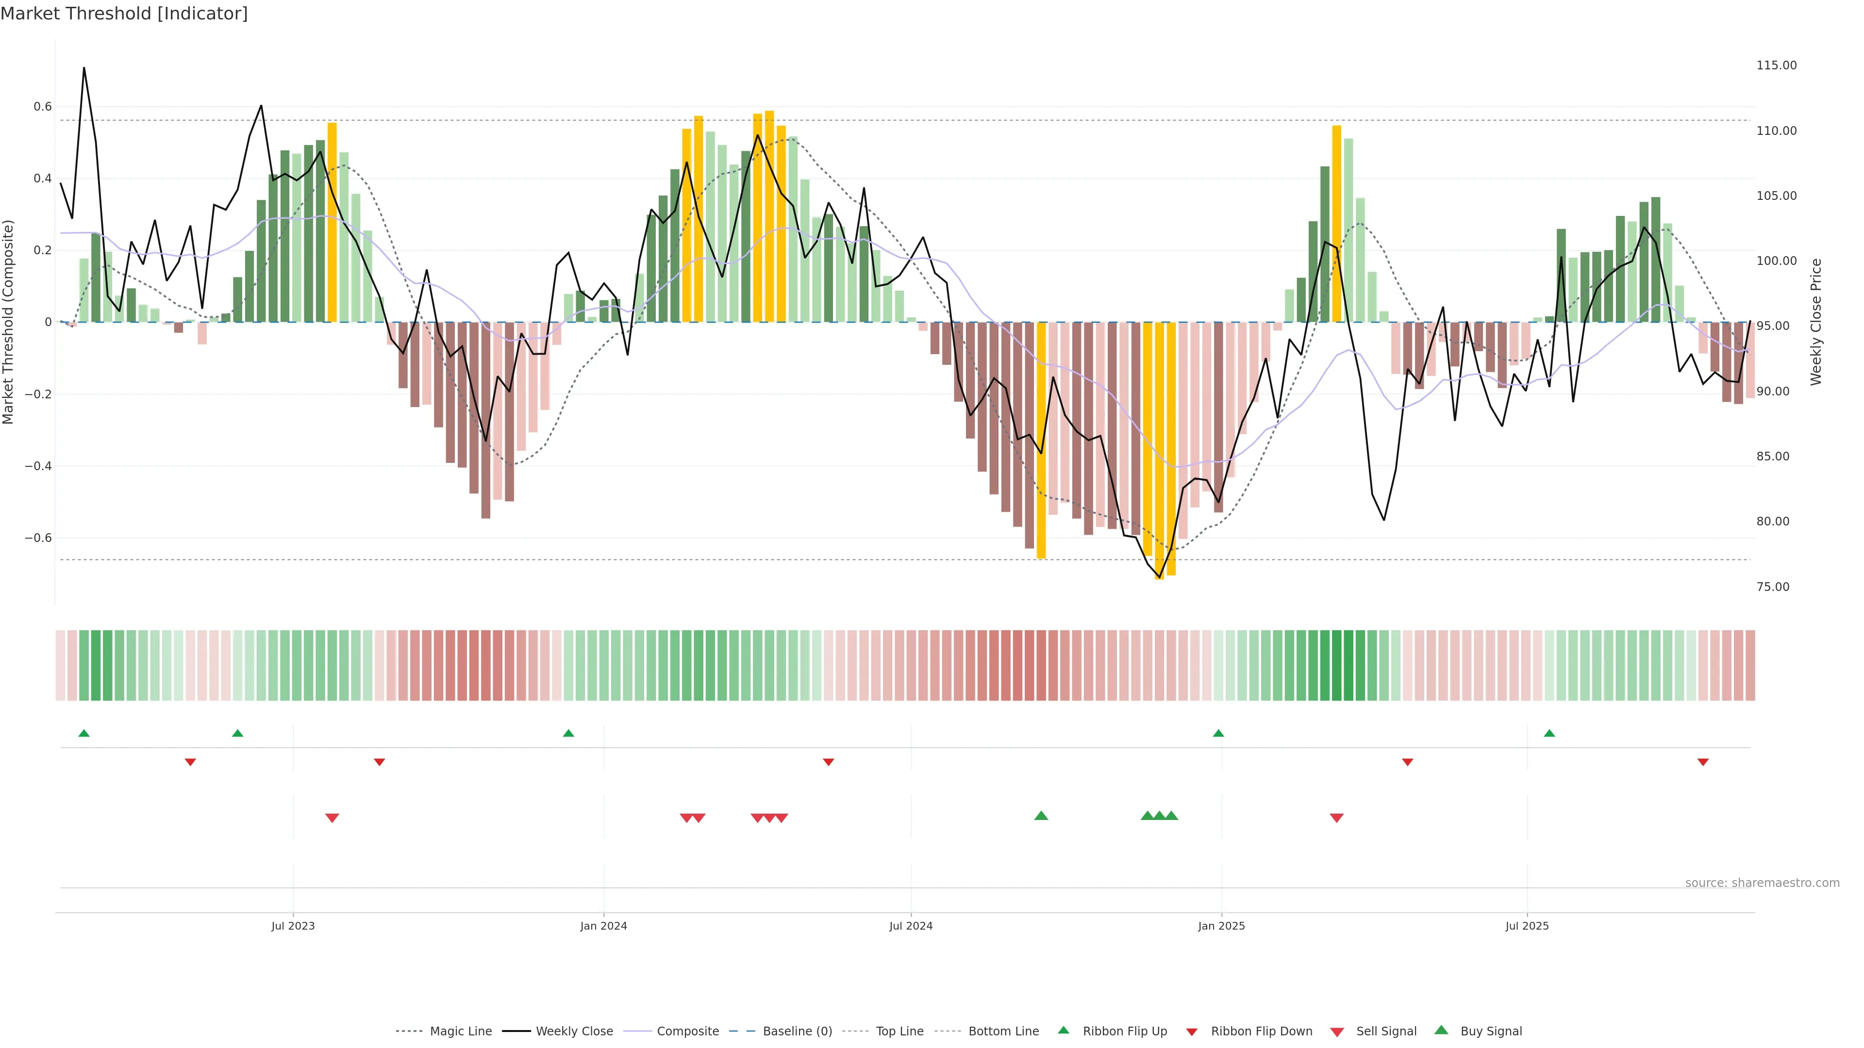Image resolution: width=1864 pixels, height=1048 pixels.
Task: Click the sell signal marker just after Jul 2023
Action: point(332,818)
